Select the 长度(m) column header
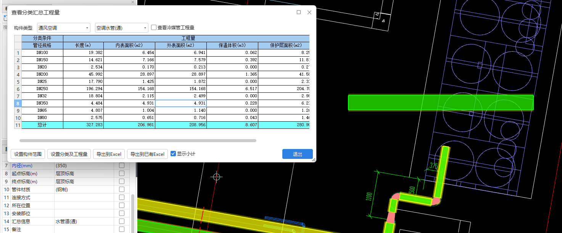Viewport: 562px width, 233px height. pyautogui.click(x=83, y=45)
